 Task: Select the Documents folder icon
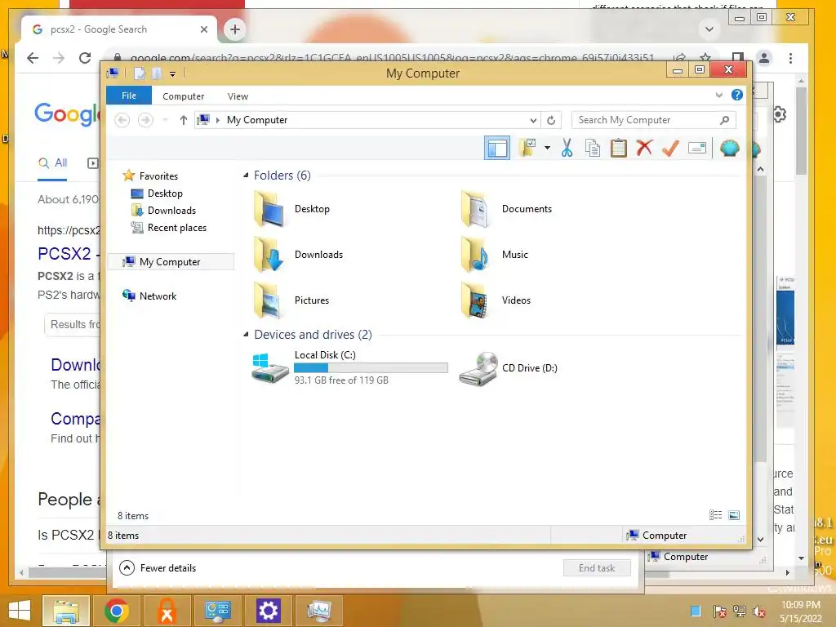[476, 209]
